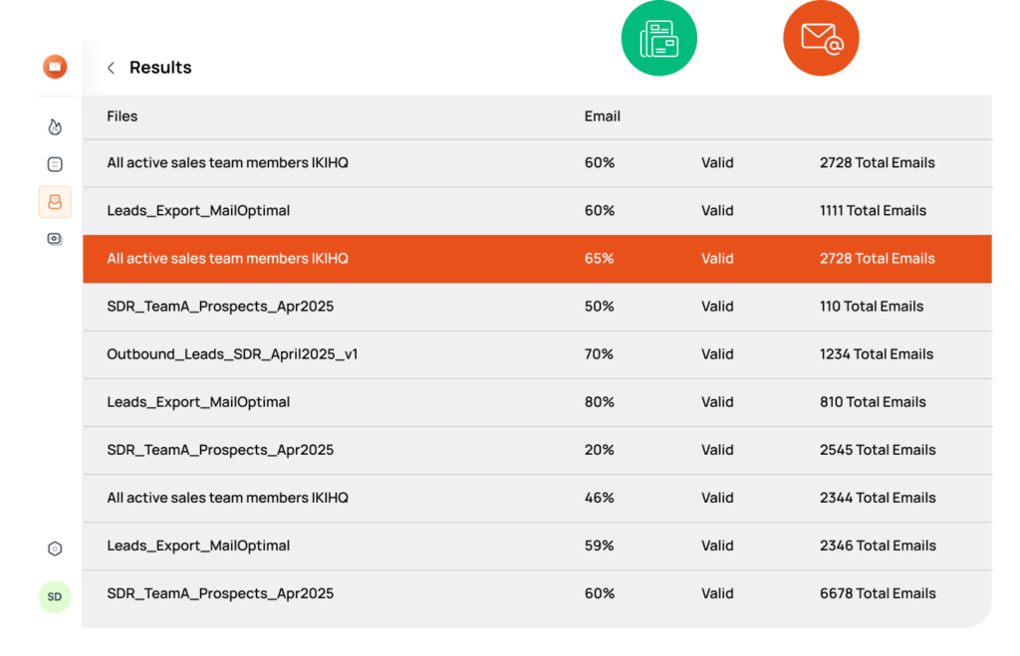Click the highlighted contacts icon in the sidebar
1020x656 pixels.
pos(55,202)
